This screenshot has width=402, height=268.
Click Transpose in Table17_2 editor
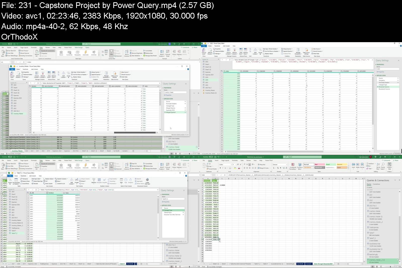[x=25, y=179]
